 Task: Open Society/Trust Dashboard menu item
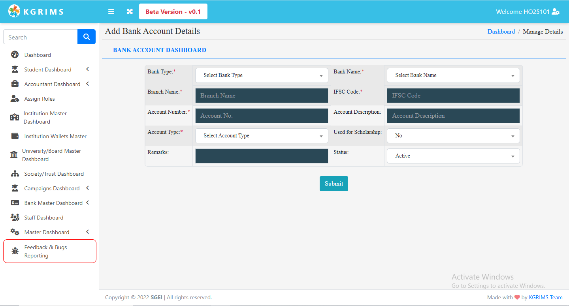54,174
